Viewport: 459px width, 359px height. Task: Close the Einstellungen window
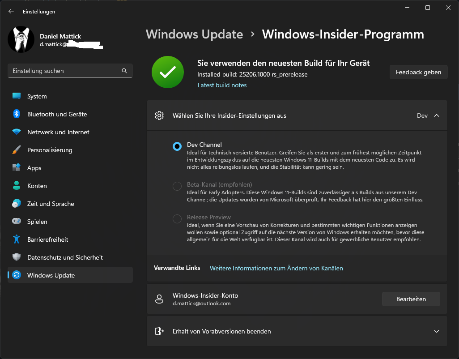(448, 8)
